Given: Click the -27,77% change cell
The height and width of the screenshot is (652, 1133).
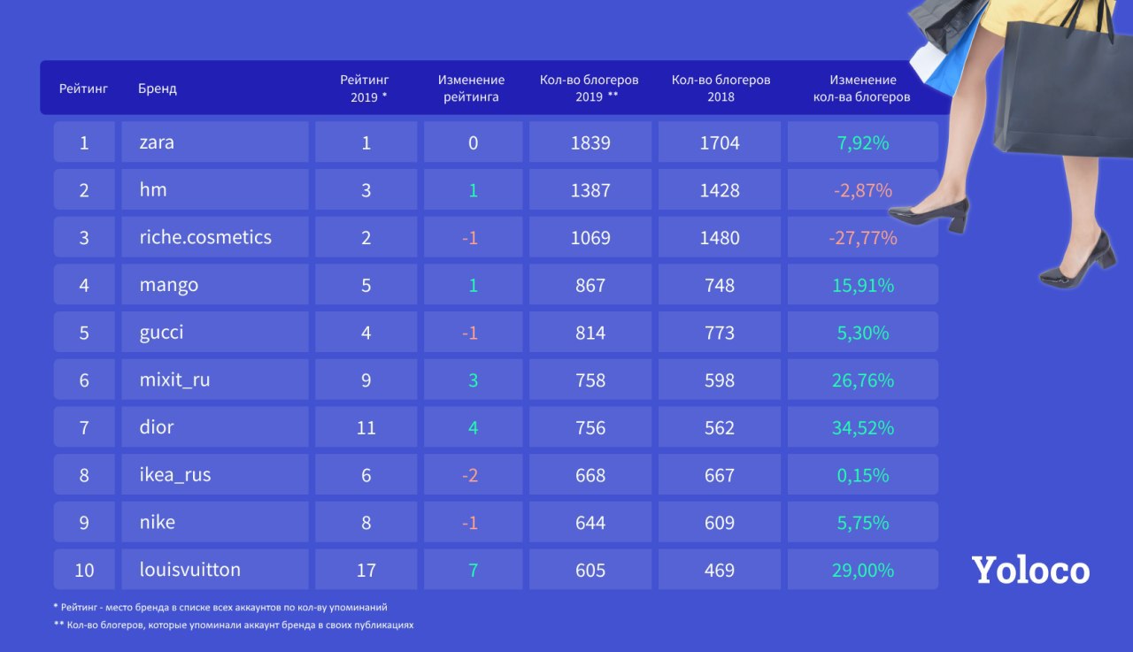Looking at the screenshot, I should click(863, 237).
